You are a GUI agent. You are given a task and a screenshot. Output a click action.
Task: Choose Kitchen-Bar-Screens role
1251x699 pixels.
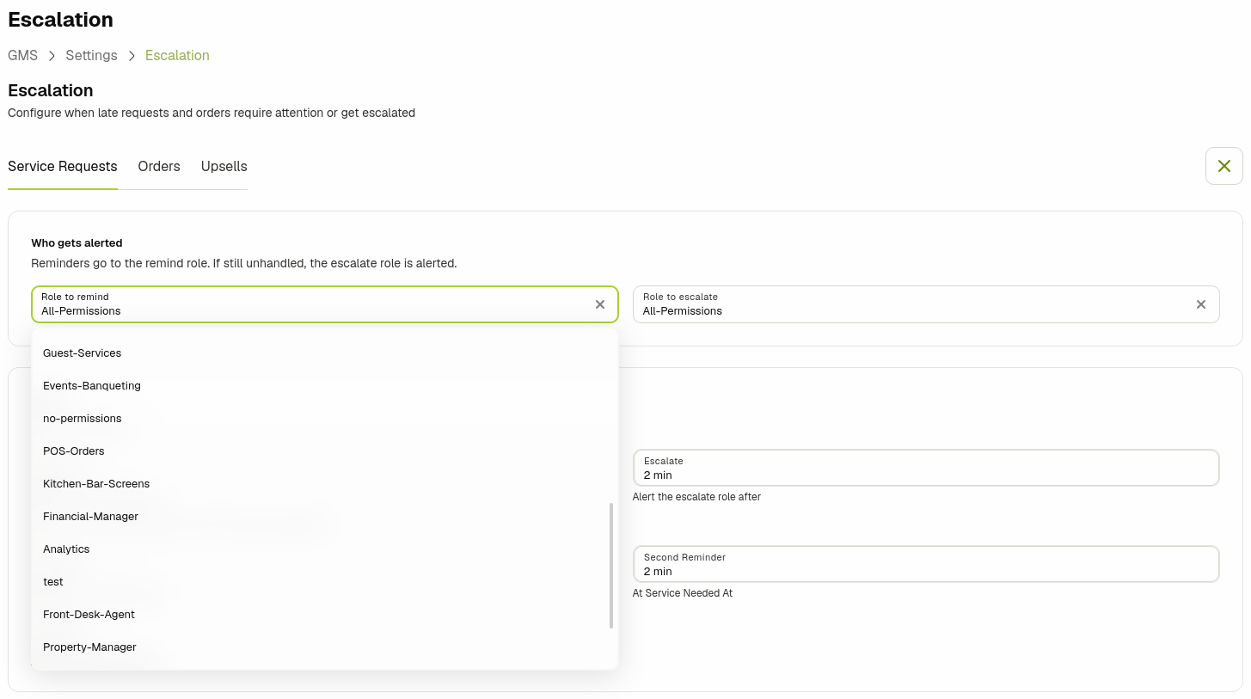(x=325, y=484)
